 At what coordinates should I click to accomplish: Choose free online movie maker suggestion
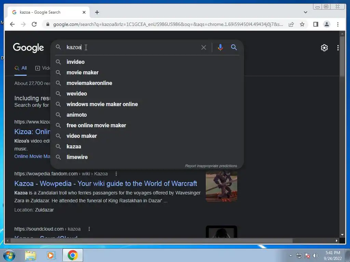click(x=147, y=126)
